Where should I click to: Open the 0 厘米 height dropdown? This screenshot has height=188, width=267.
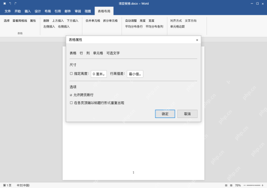(x=99, y=74)
